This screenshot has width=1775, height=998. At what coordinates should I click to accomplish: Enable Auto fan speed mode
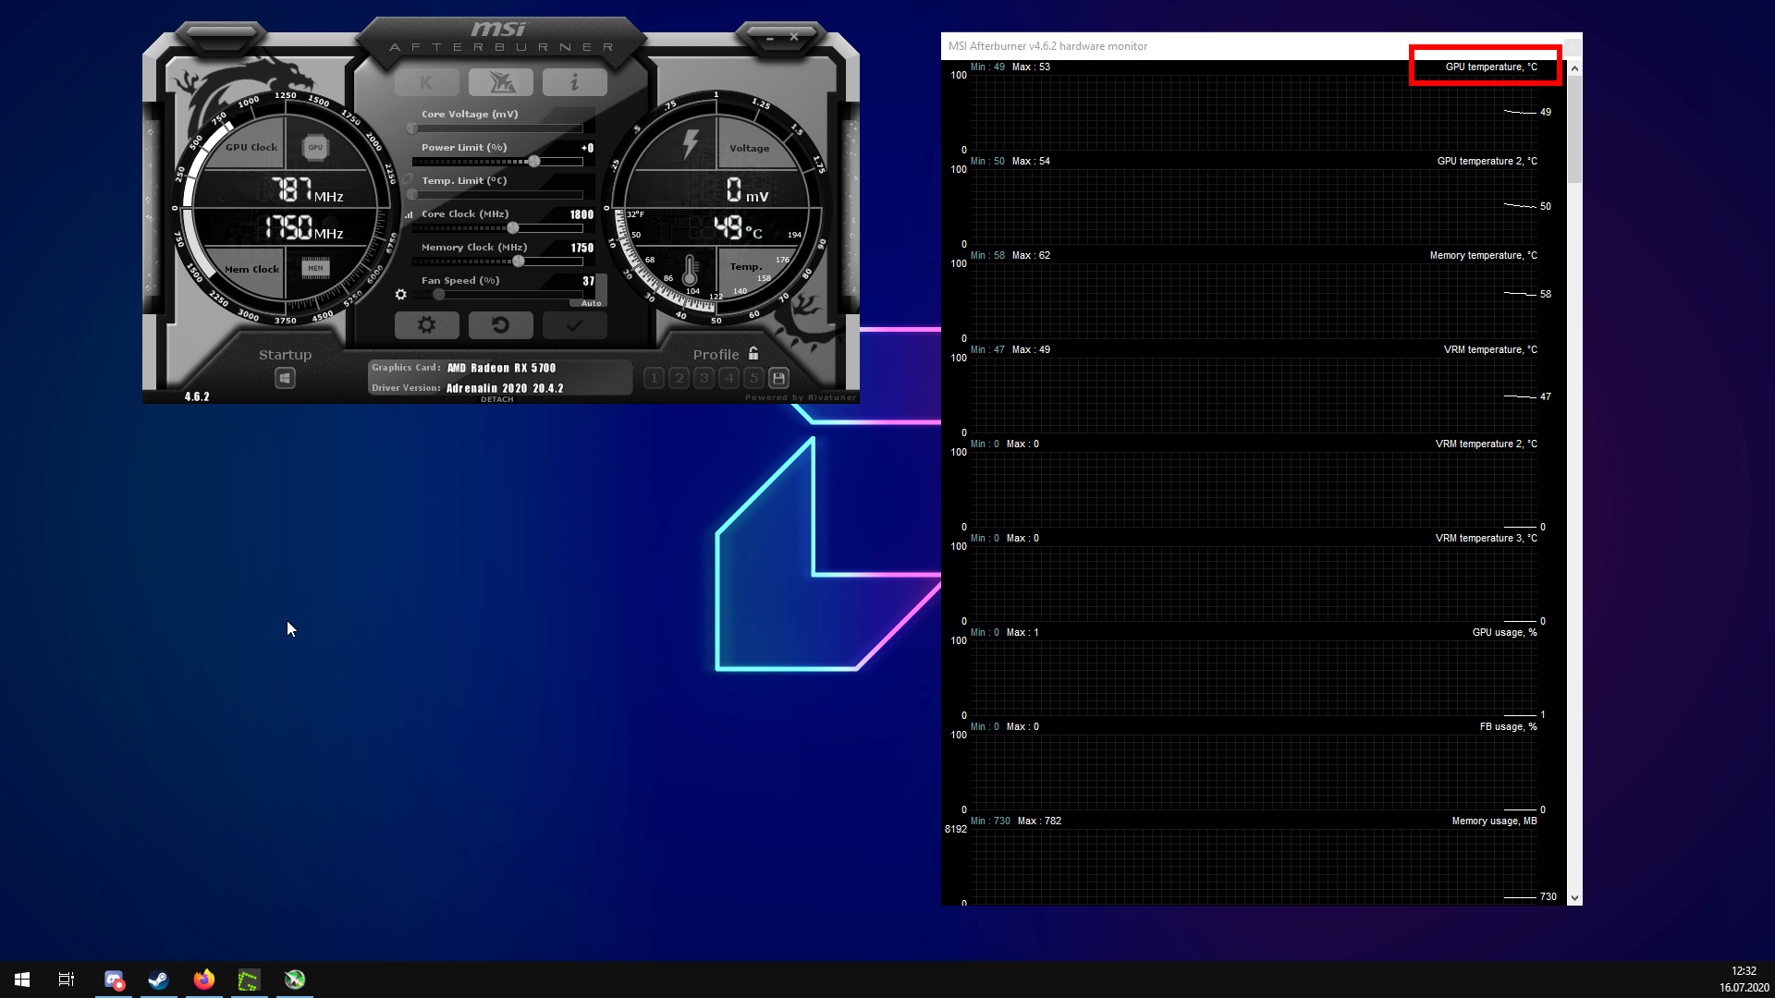click(x=590, y=302)
